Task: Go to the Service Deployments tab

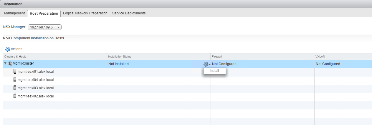Action: pyautogui.click(x=129, y=13)
